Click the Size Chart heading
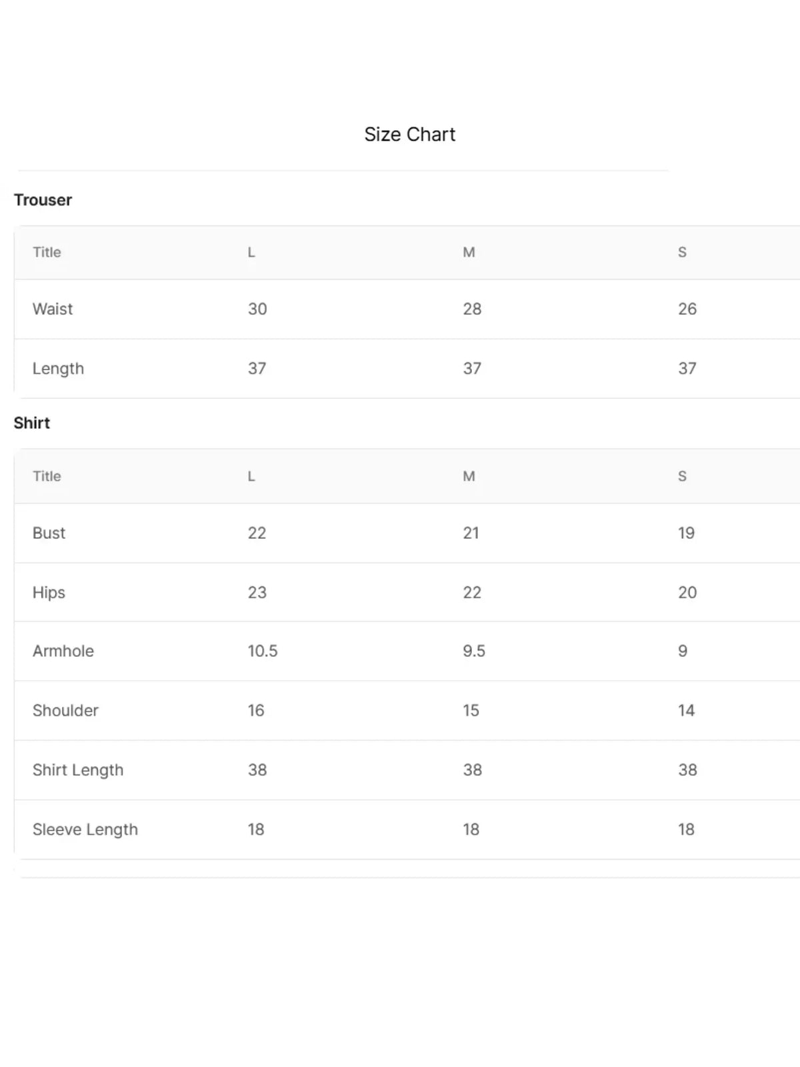The width and height of the screenshot is (800, 1067). coord(409,134)
